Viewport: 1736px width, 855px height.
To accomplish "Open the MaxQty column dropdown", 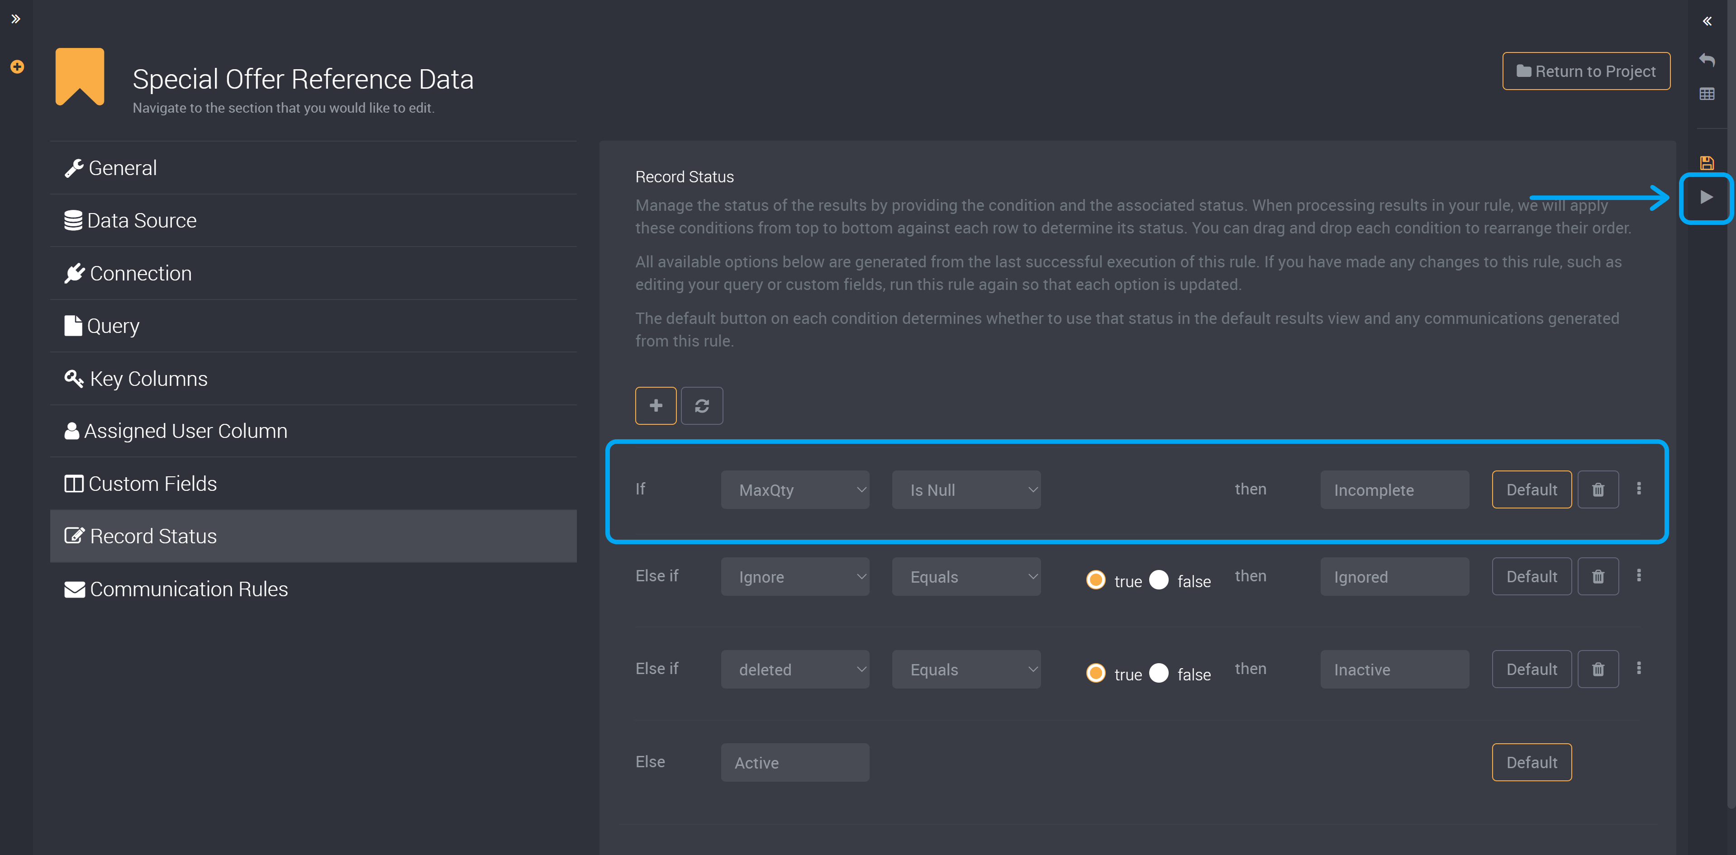I will 794,489.
